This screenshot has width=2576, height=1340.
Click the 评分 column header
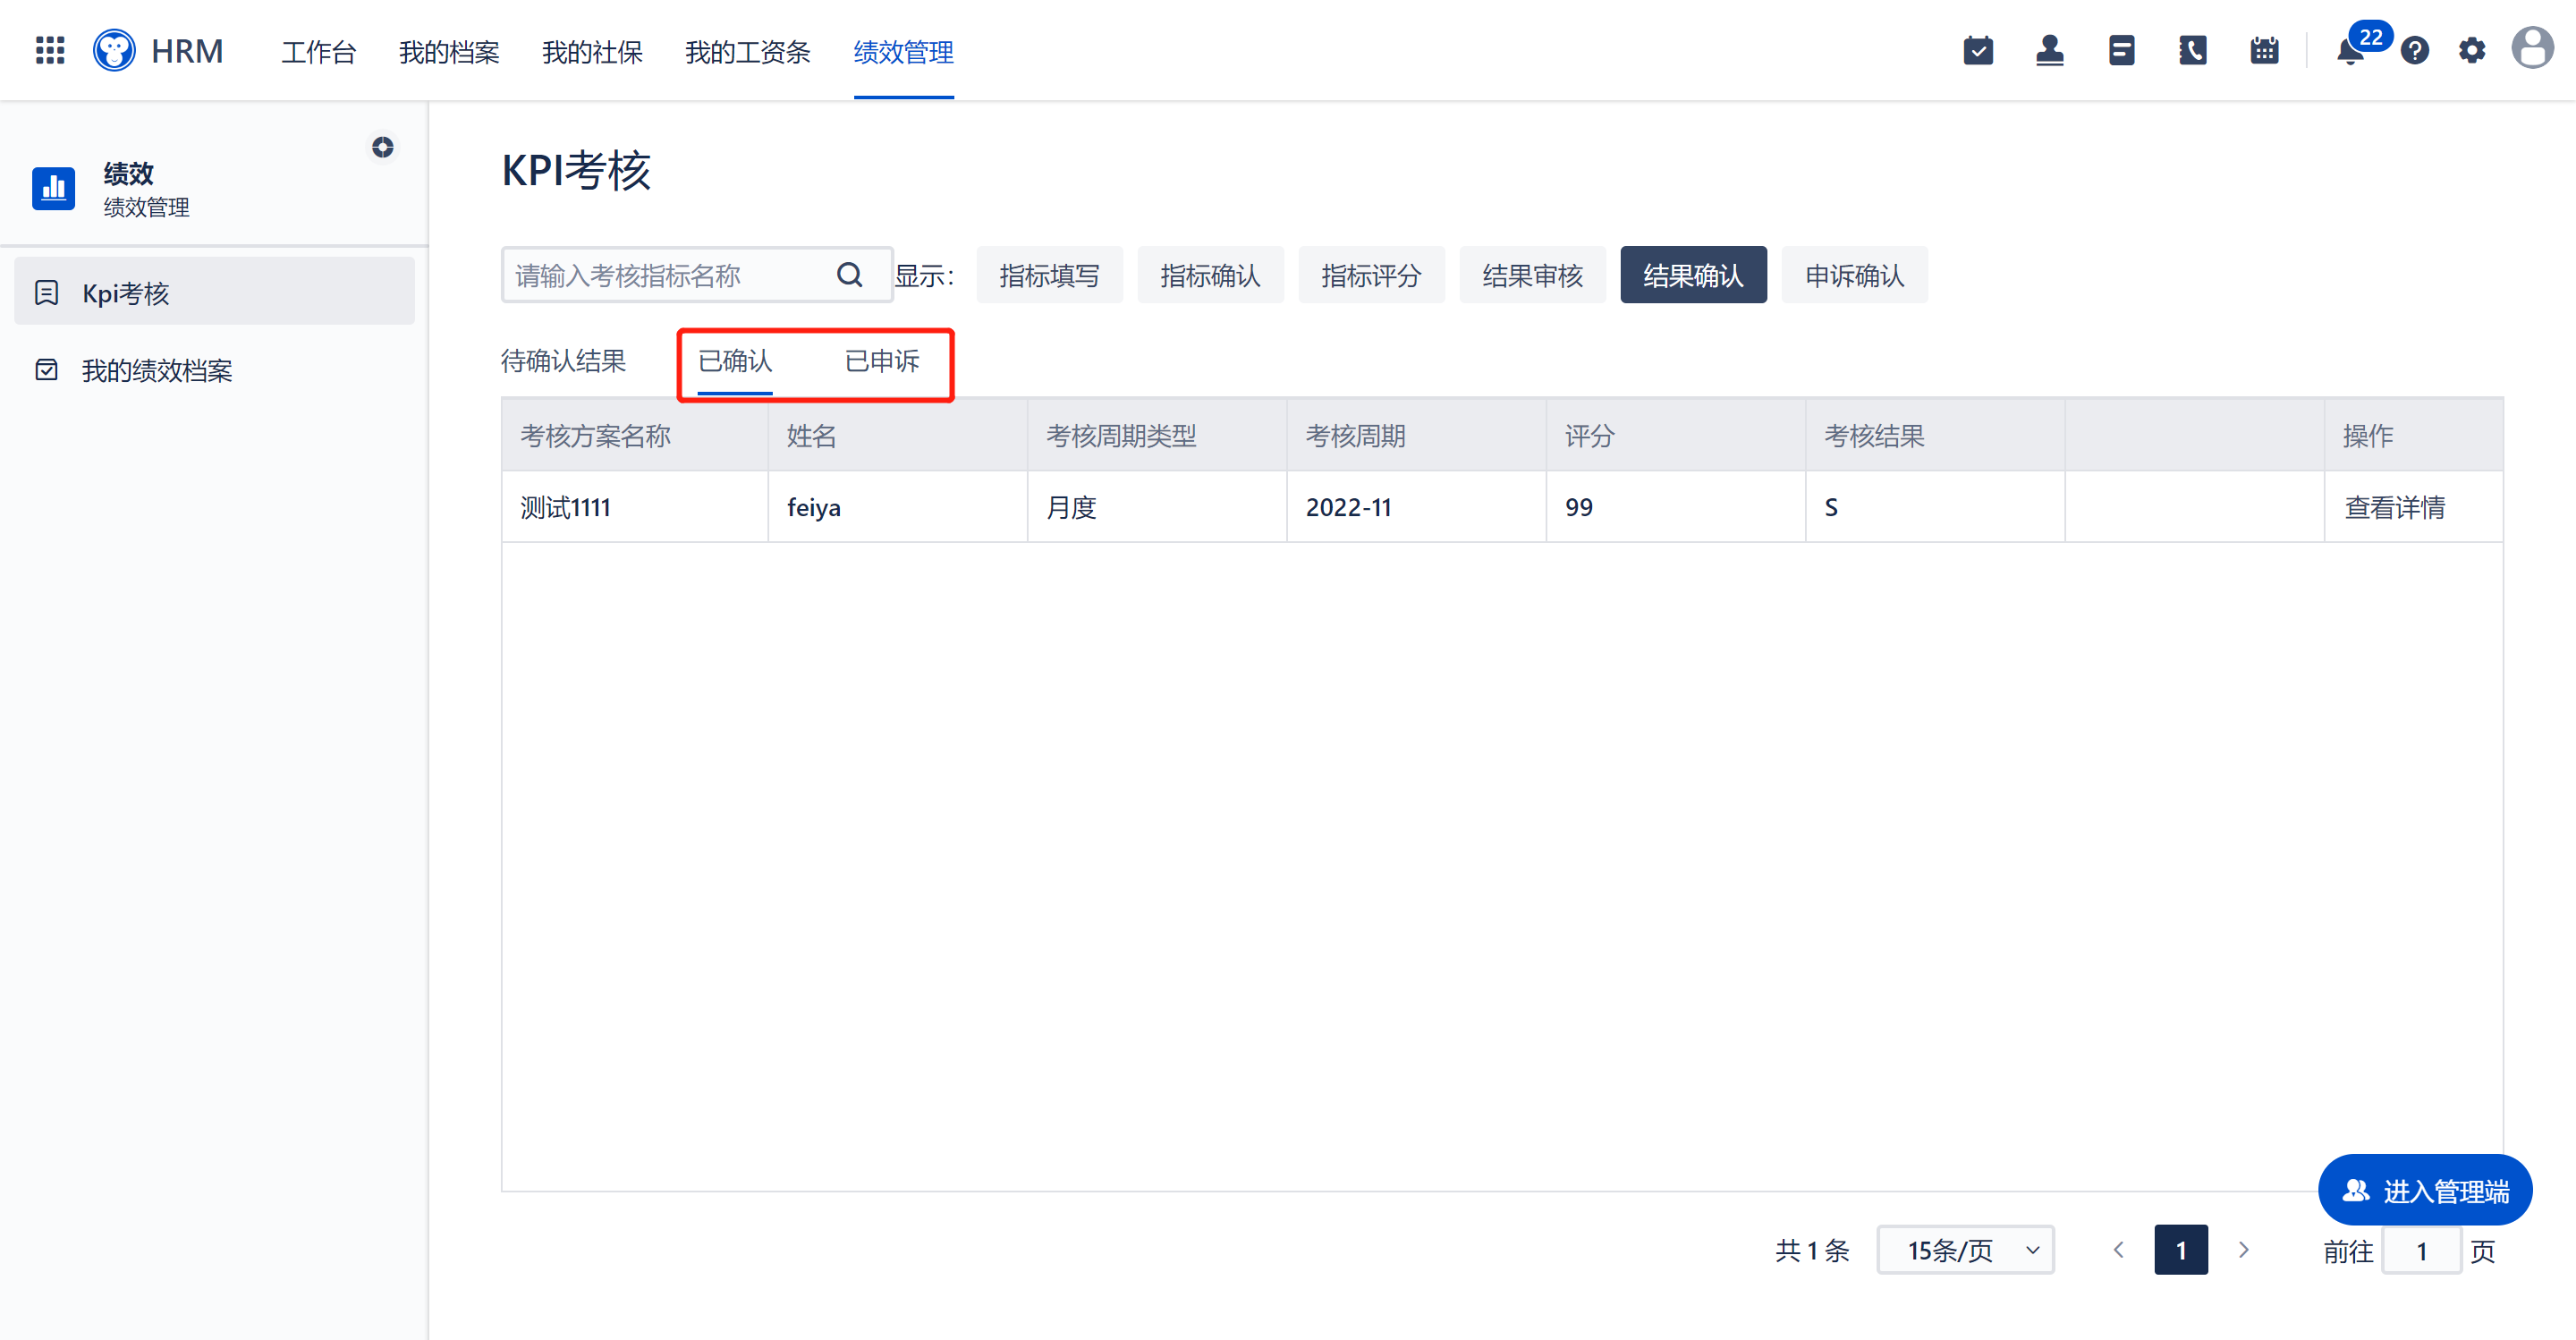point(1676,436)
